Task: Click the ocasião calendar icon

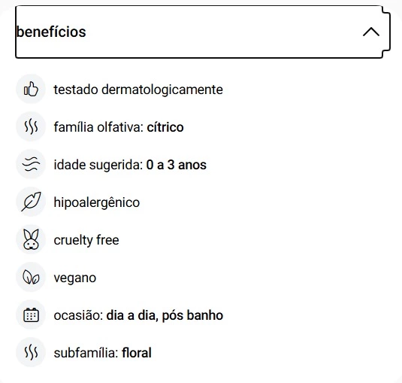Action: coord(31,315)
